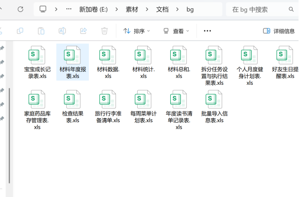This screenshot has width=299, height=197.
Task: Click the rename icon in toolbar
Action: (62, 31)
